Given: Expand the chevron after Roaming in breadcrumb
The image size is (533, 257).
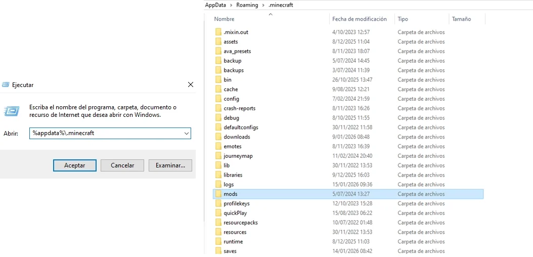Looking at the screenshot, I should [262, 5].
